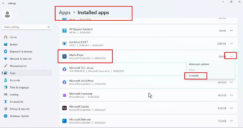Click the Microsoft Clipchamp icon
Image resolution: width=243 pixels, height=128 pixels.
tap(64, 95)
